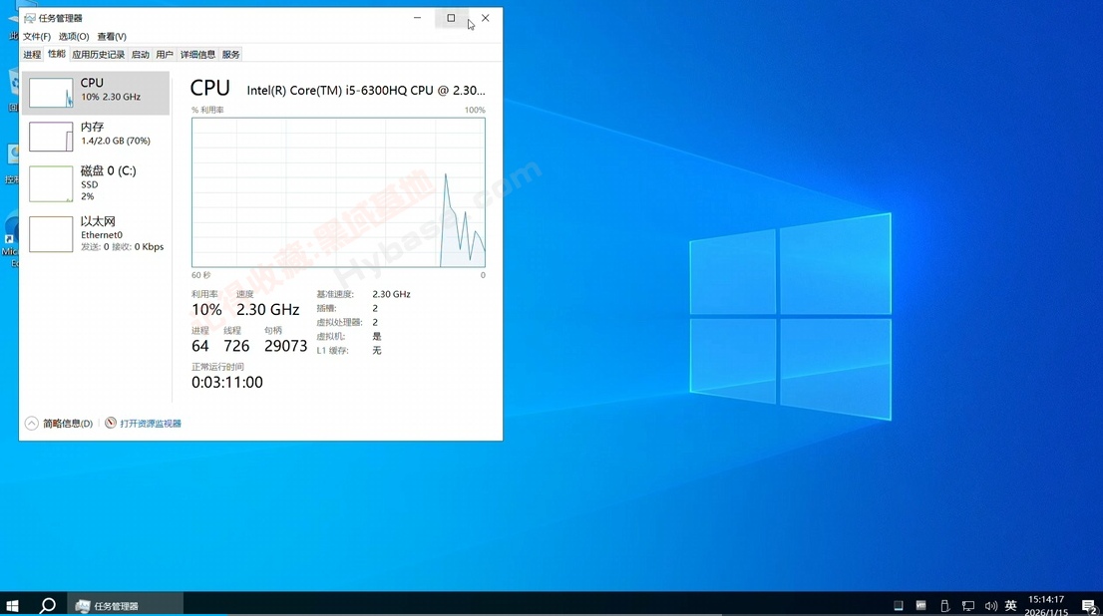Switch to the 详细信息 tab
Viewport: 1103px width, 616px height.
point(197,55)
